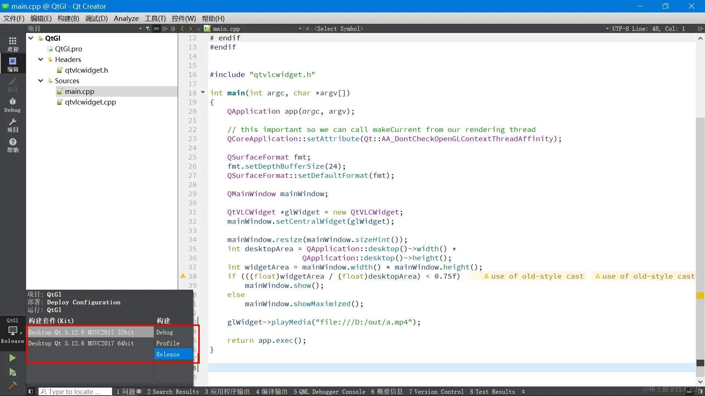Image resolution: width=705 pixels, height=396 pixels.
Task: Collapse the Headers folder in project tree
Action: click(x=41, y=59)
